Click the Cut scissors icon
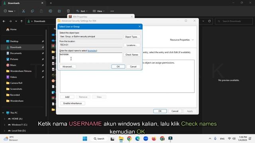Image resolution: width=255 pixels, height=143 pixels. click(x=24, y=11)
